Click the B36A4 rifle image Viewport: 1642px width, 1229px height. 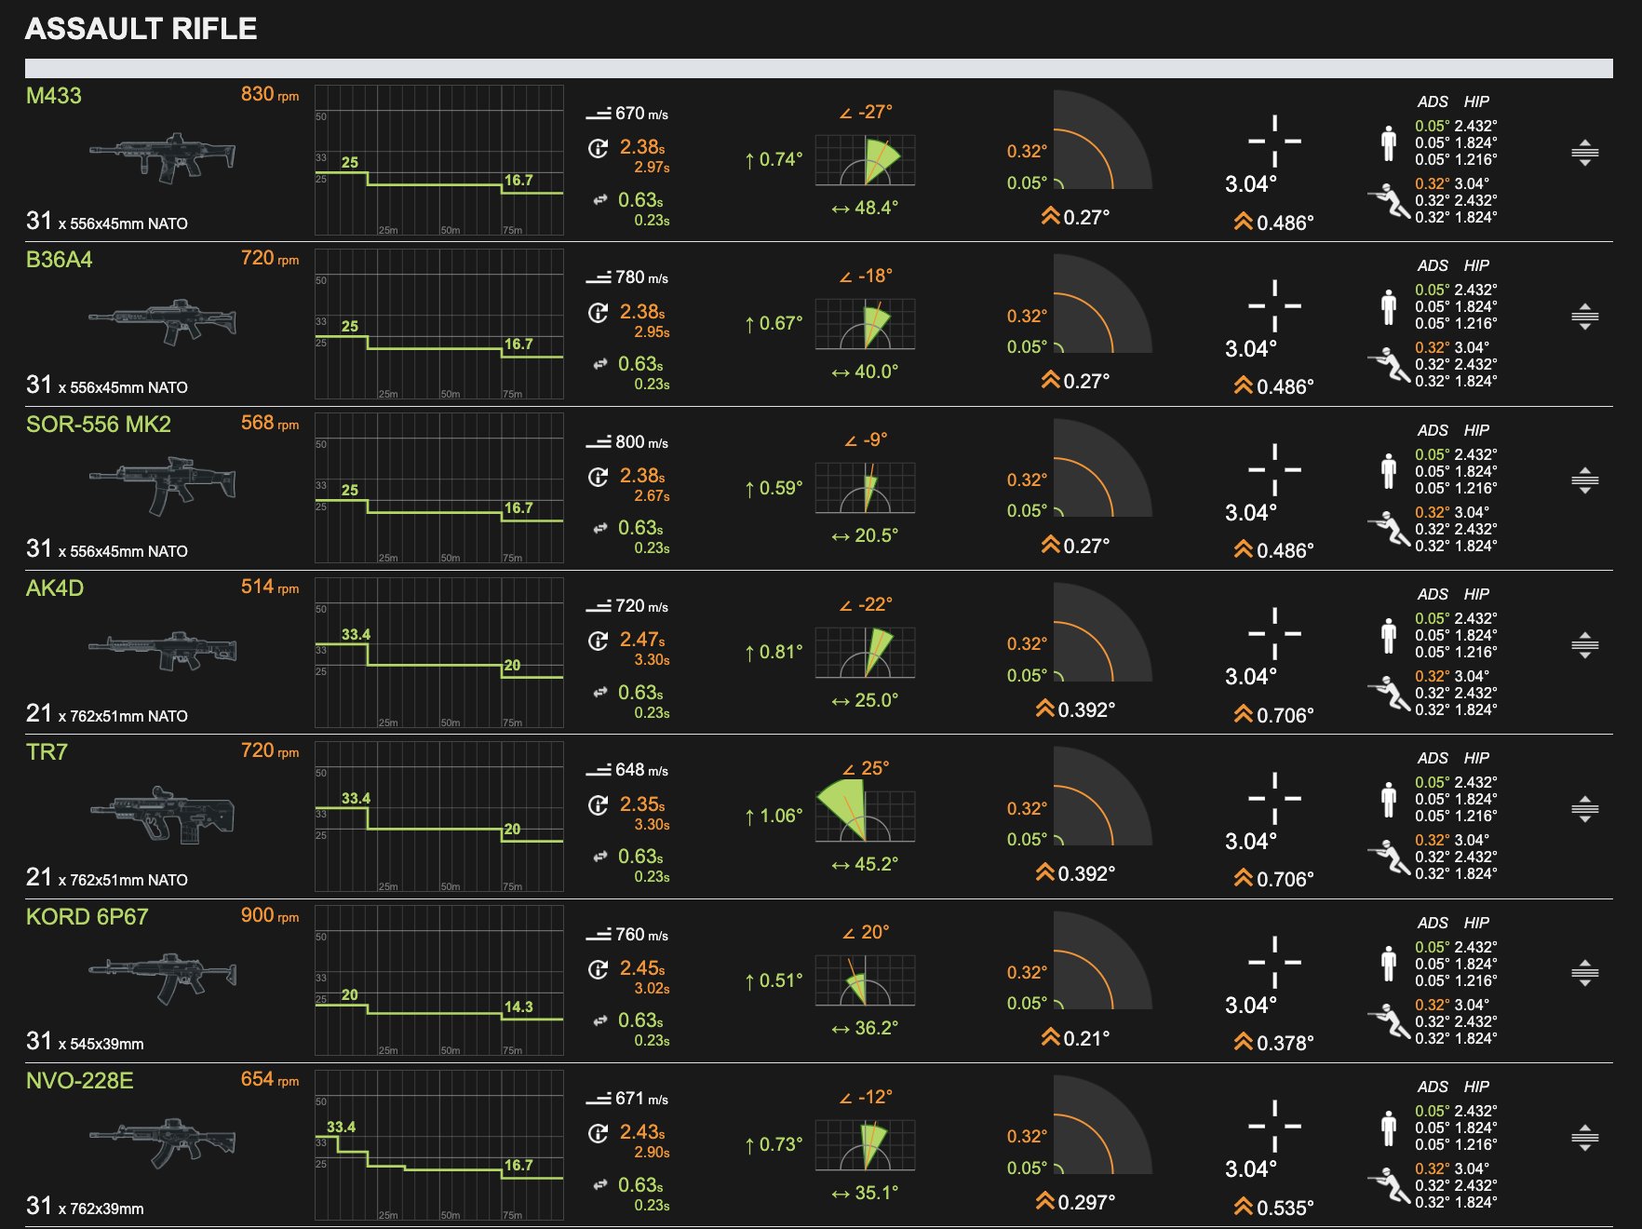coord(163,321)
